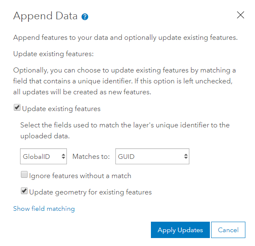Close the Append Data dialog
Image resolution: width=255 pixels, height=246 pixels.
(x=240, y=15)
